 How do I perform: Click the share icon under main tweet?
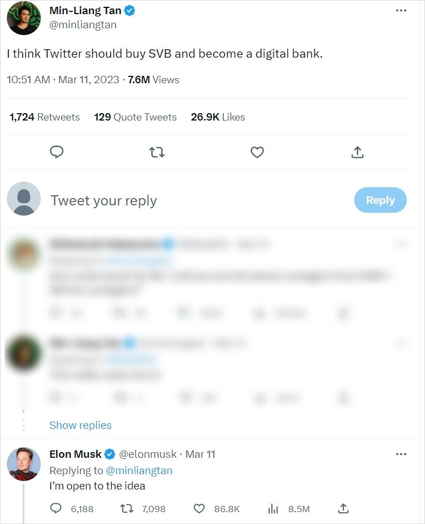(357, 152)
